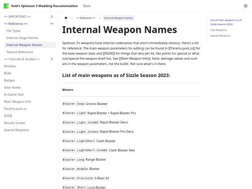The height and width of the screenshot is (189, 252).
Task: Toggle dark/light mode sun icon
Action: (245, 6)
